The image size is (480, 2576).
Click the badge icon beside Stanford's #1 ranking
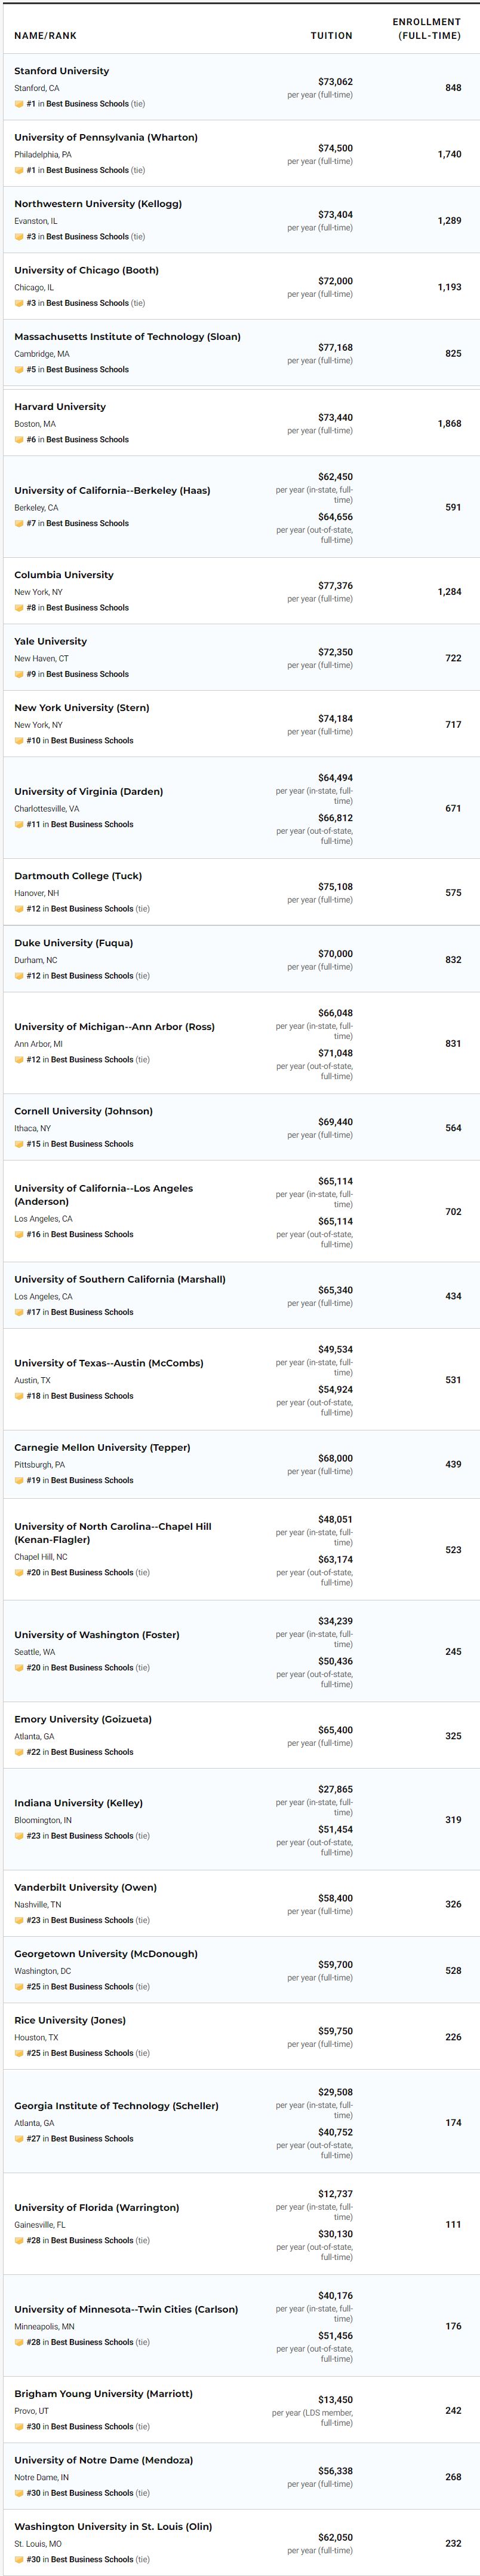pyautogui.click(x=19, y=104)
